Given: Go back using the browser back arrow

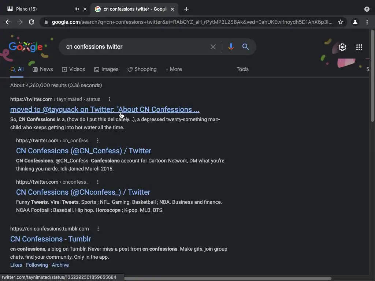Looking at the screenshot, I should click(8, 22).
